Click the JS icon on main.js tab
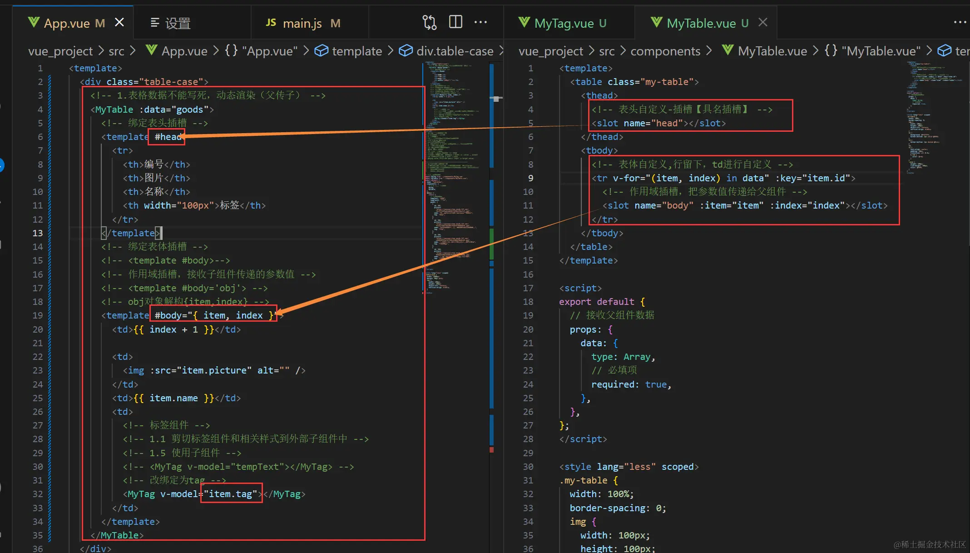Image resolution: width=970 pixels, height=553 pixels. [x=271, y=22]
